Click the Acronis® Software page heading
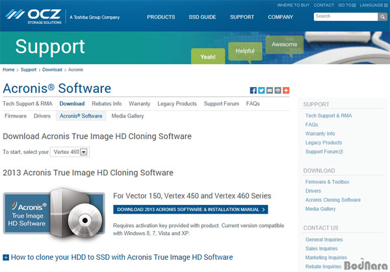 click(57, 88)
